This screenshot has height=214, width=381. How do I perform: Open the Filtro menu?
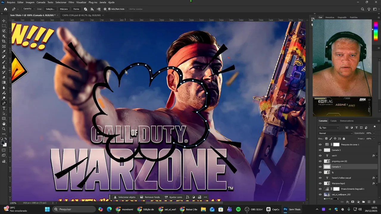[x=71, y=2]
